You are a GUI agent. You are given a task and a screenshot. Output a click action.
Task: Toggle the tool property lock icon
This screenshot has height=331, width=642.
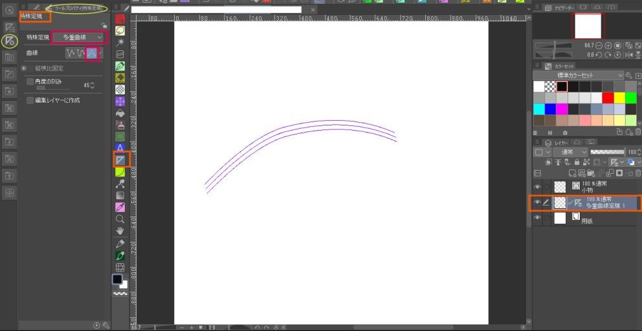(x=104, y=25)
